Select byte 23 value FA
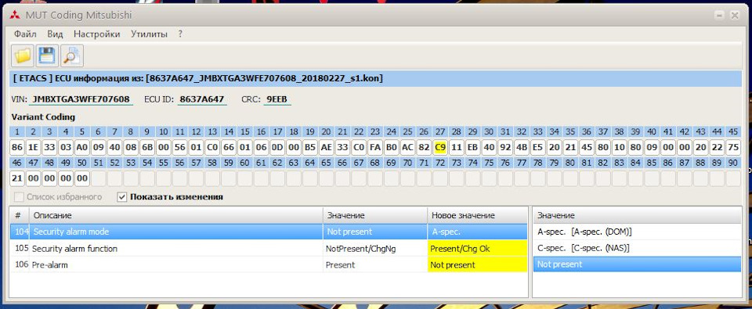The height and width of the screenshot is (309, 752). 375,148
